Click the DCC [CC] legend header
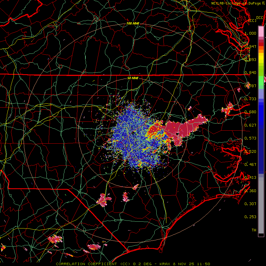Image resolution: width=266 pixels, height=266 pixels. pyautogui.click(x=256, y=19)
